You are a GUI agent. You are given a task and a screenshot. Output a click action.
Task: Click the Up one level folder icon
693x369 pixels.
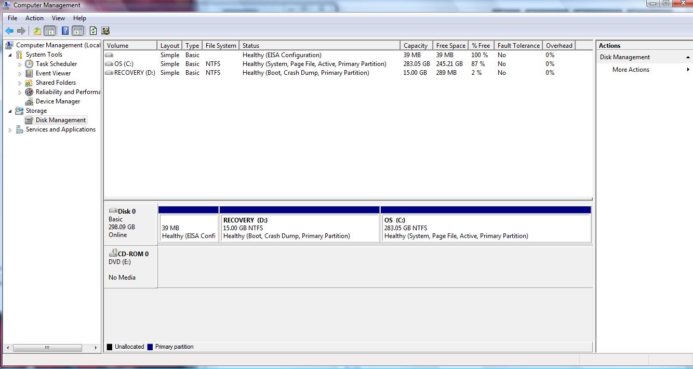click(x=37, y=31)
